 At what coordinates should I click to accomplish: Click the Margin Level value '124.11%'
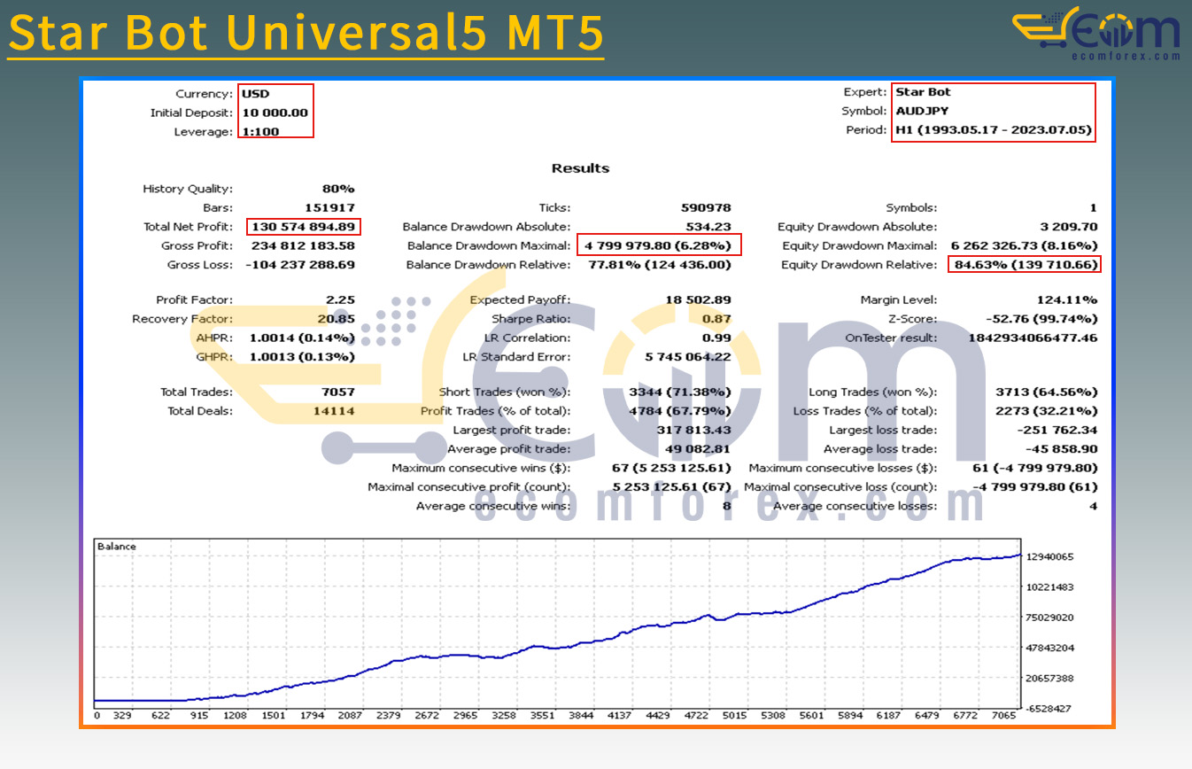(1067, 300)
